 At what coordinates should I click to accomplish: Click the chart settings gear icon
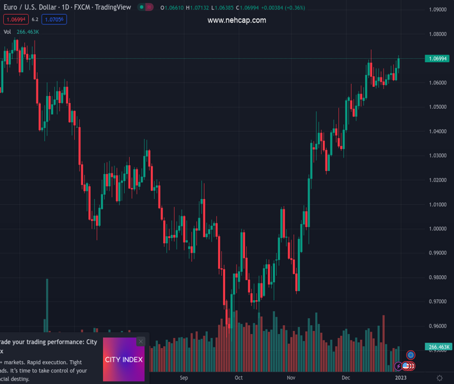click(x=439, y=378)
